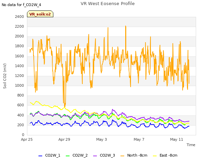Click the Apr 29 x-axis tick label
The height and width of the screenshot is (162, 216).
pos(64,139)
